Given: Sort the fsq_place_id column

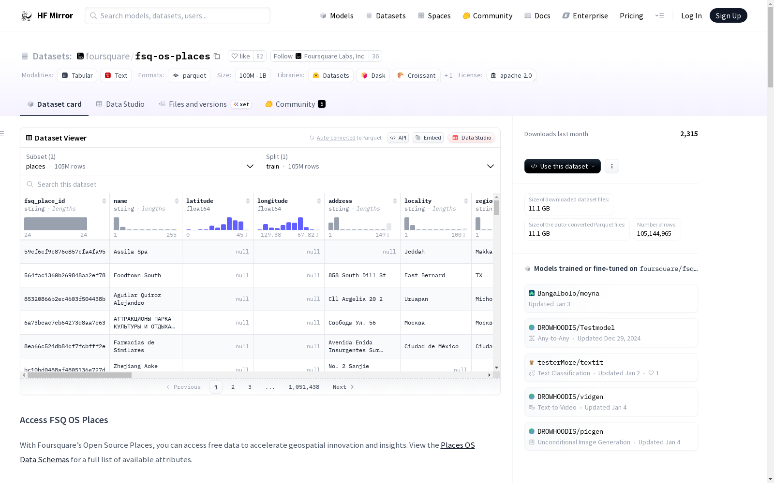Looking at the screenshot, I should (104, 201).
